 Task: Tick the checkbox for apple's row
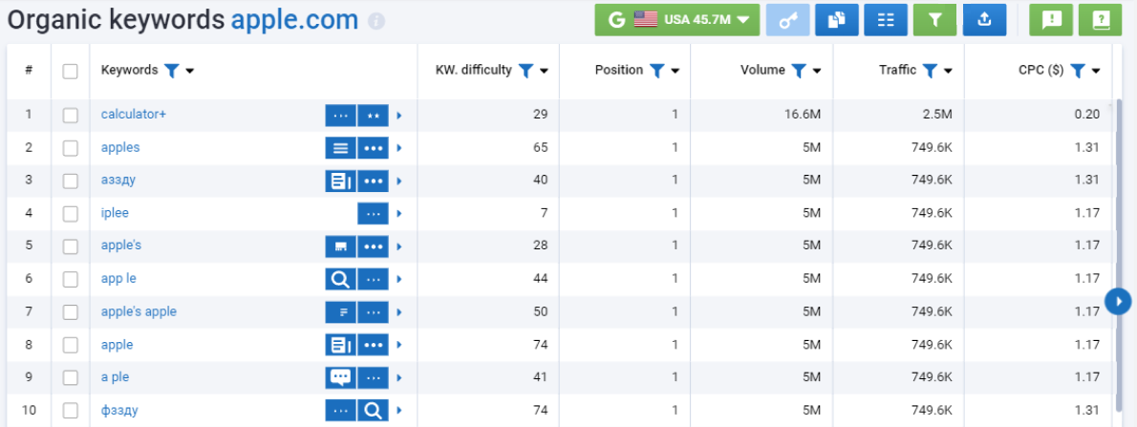(x=71, y=246)
